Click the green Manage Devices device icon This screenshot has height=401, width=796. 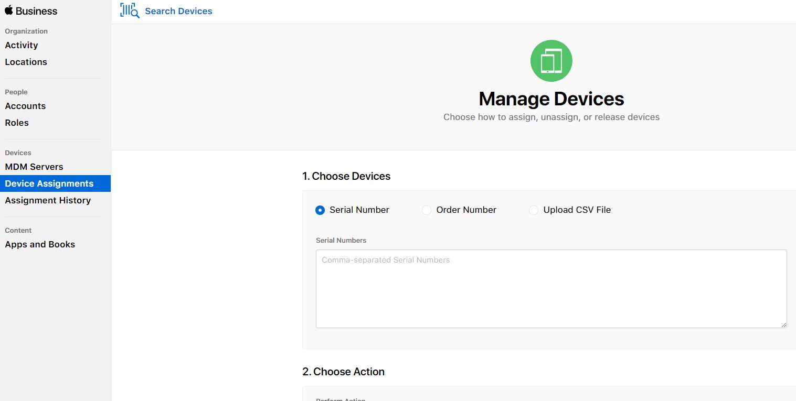(x=551, y=60)
